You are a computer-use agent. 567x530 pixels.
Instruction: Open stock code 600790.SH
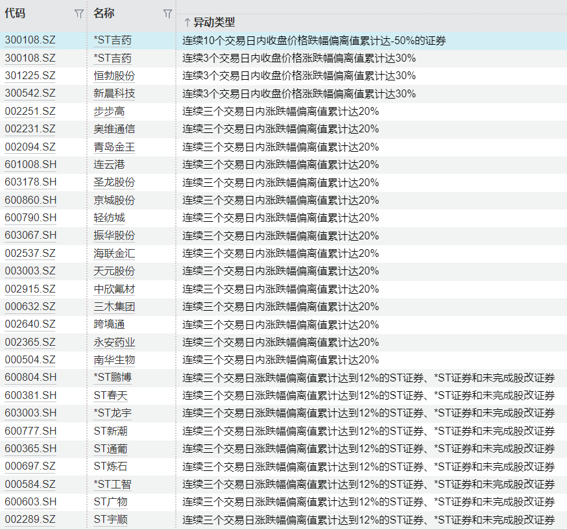30,217
